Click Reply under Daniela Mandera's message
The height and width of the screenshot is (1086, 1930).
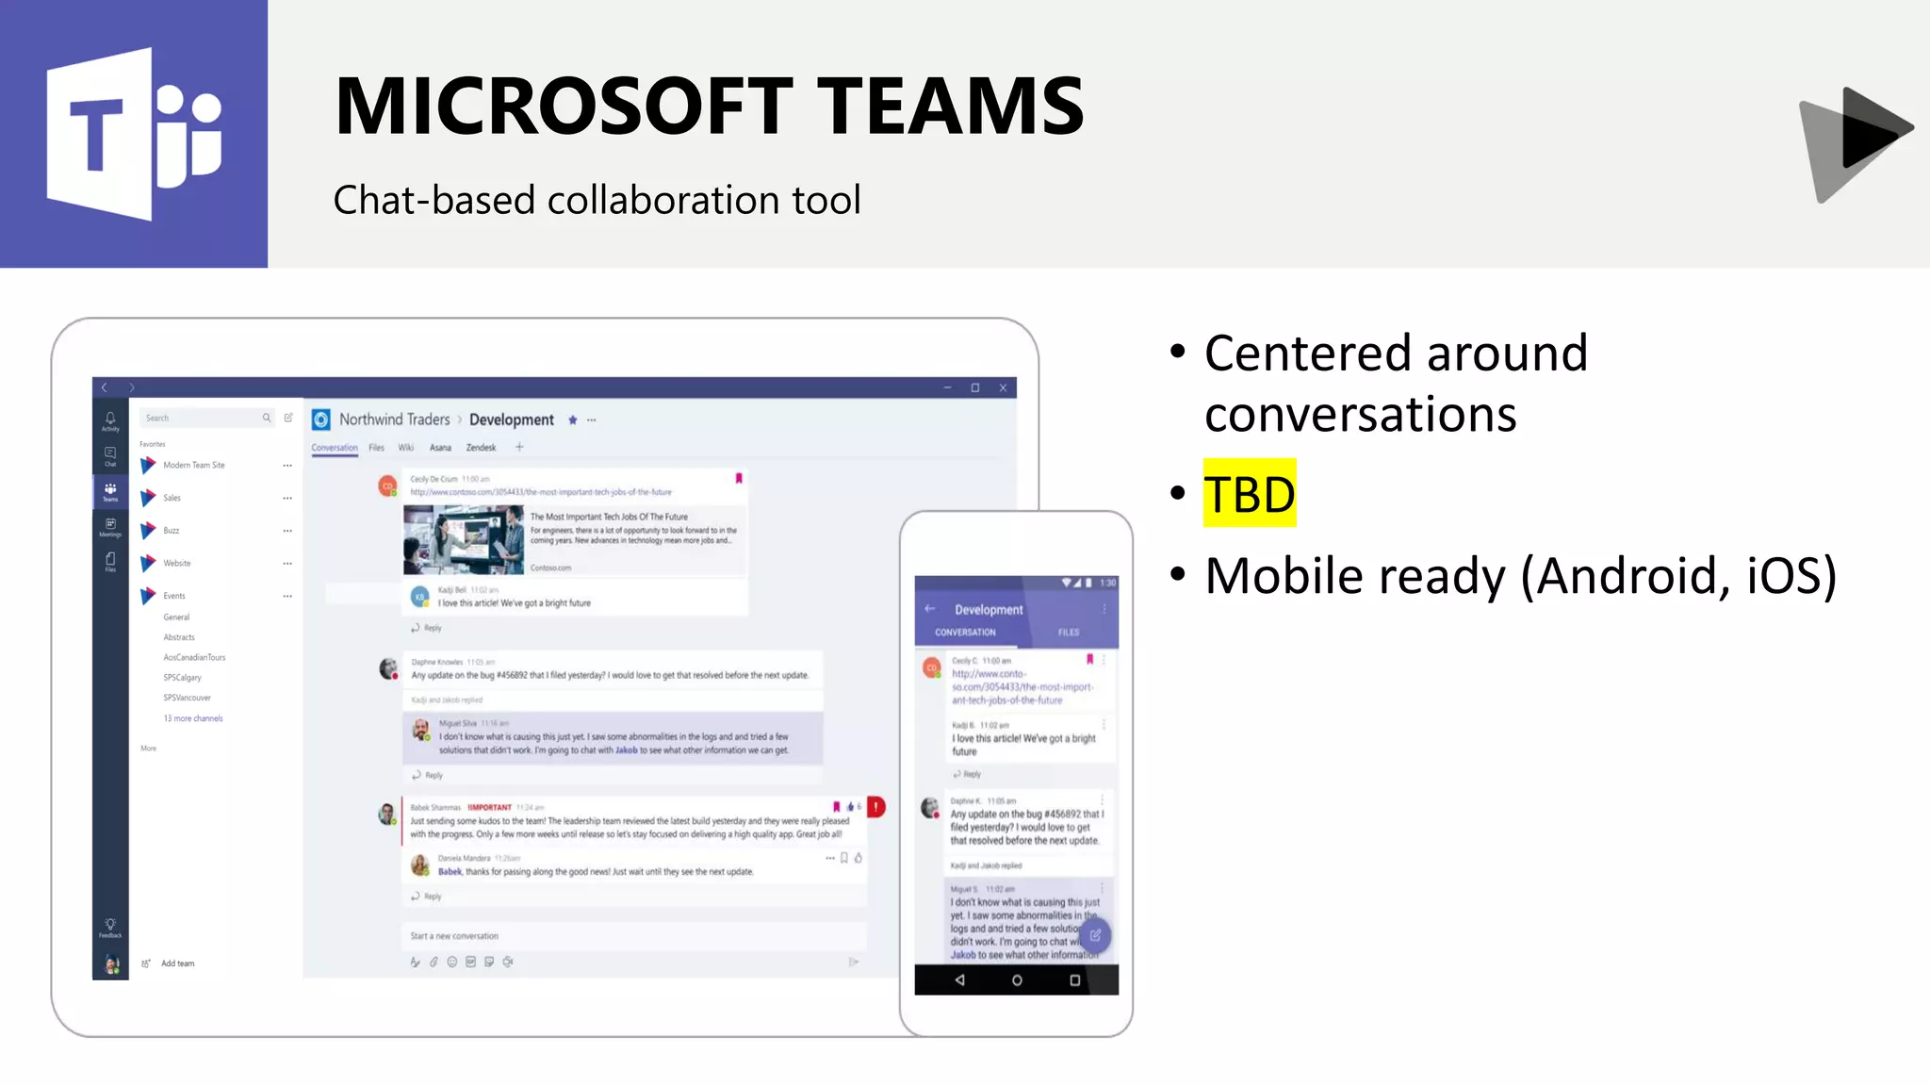[x=427, y=897]
